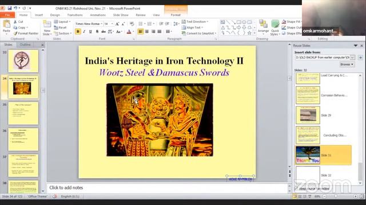Select the triangle shape in shapes gallery
The image size is (366, 205).
222,28
